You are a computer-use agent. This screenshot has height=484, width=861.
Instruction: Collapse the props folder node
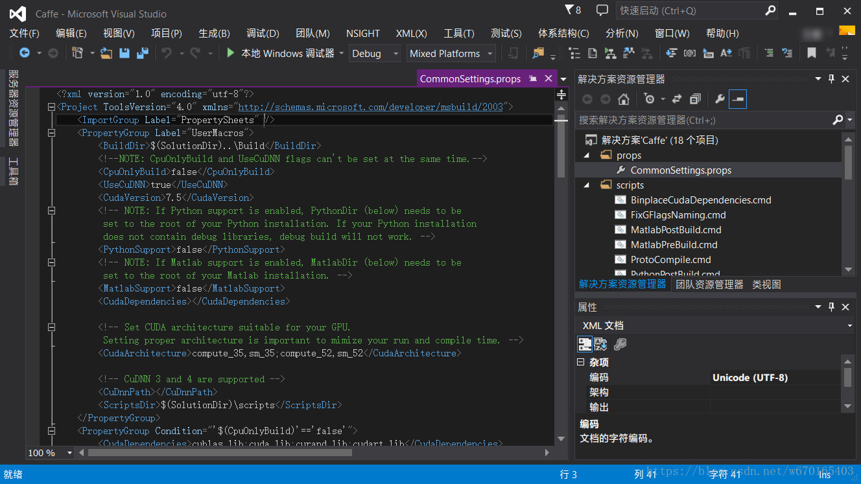point(587,156)
